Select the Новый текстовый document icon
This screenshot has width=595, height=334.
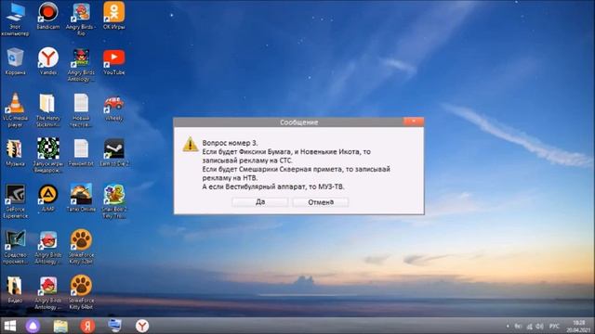click(x=81, y=110)
